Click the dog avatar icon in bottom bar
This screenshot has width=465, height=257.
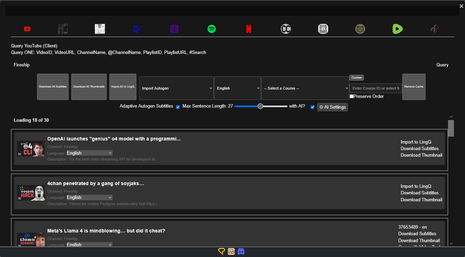click(231, 251)
